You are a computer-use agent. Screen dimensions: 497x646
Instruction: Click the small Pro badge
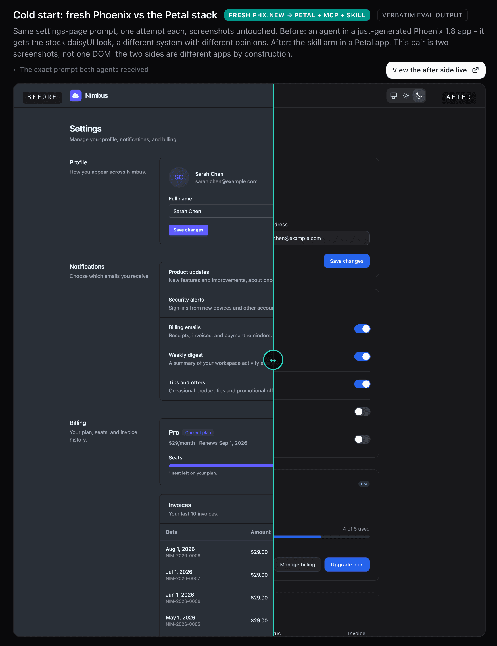point(364,484)
